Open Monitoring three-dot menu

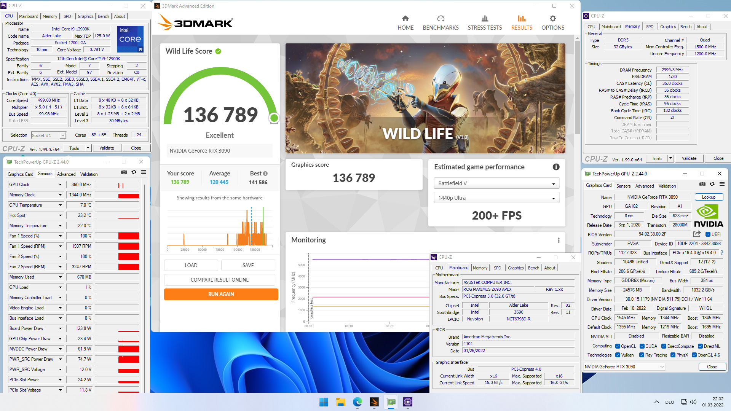pyautogui.click(x=559, y=240)
